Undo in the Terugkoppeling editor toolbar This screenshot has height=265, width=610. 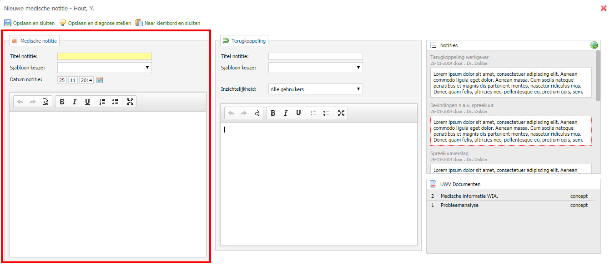pos(231,113)
